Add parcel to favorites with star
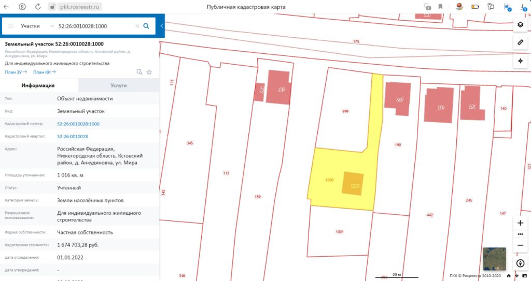Image resolution: width=531 pixels, height=281 pixels. (149, 72)
